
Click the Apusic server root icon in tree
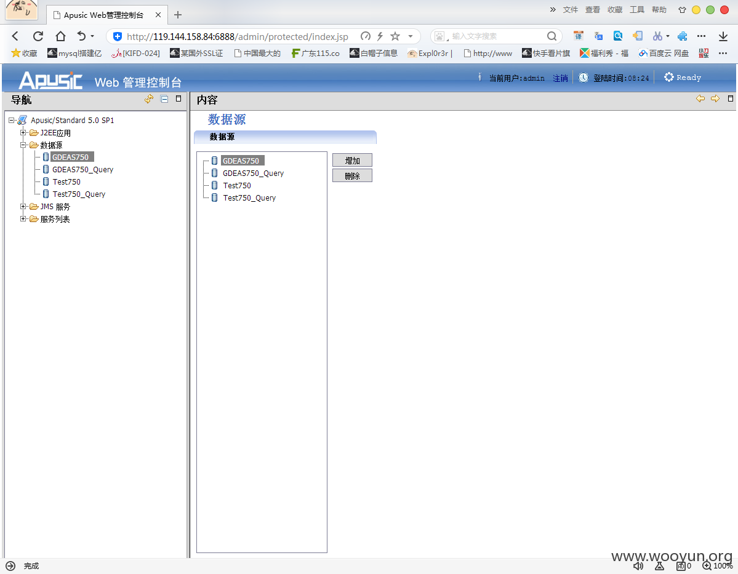click(22, 120)
